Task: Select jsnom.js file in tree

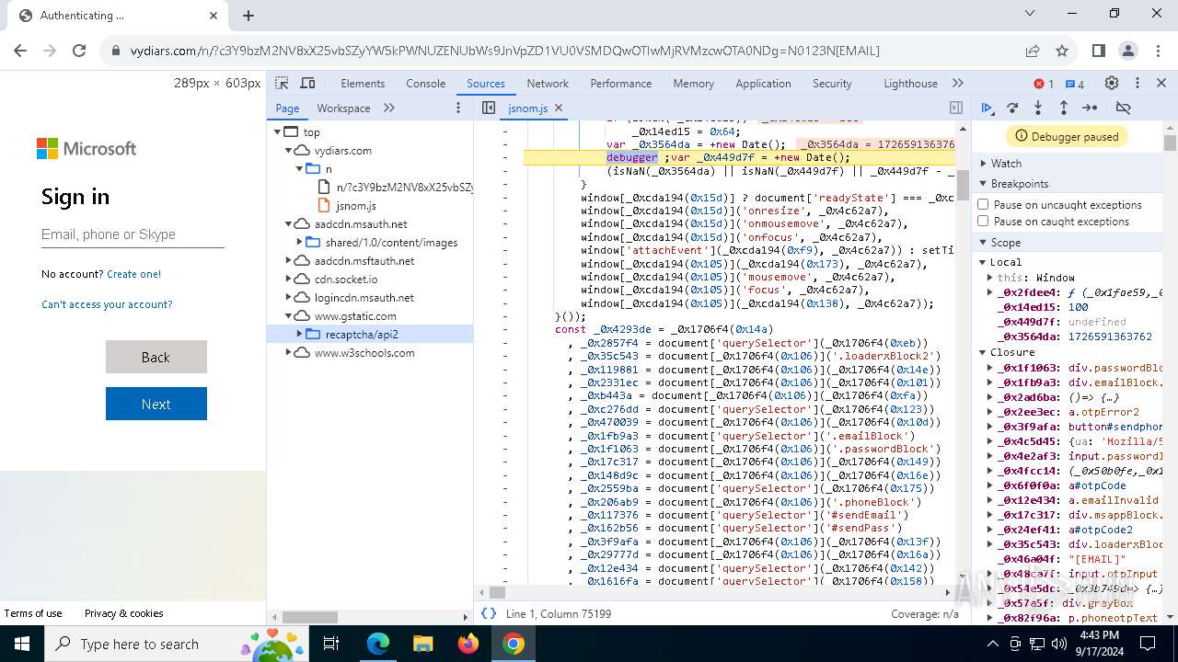Action: 355,205
